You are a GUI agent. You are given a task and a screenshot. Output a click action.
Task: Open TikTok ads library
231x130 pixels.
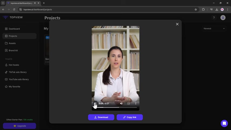pyautogui.click(x=19, y=72)
